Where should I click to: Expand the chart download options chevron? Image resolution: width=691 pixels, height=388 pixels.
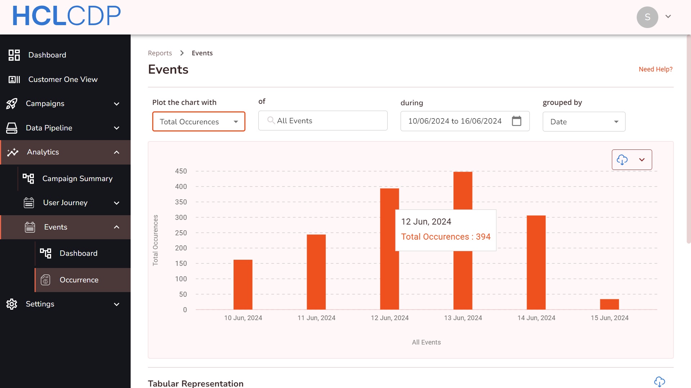pyautogui.click(x=642, y=160)
